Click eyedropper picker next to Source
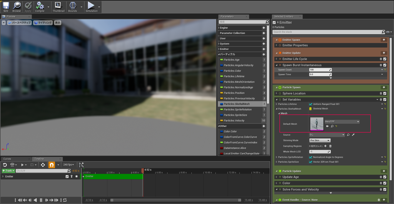394x204 pixels. point(353,135)
